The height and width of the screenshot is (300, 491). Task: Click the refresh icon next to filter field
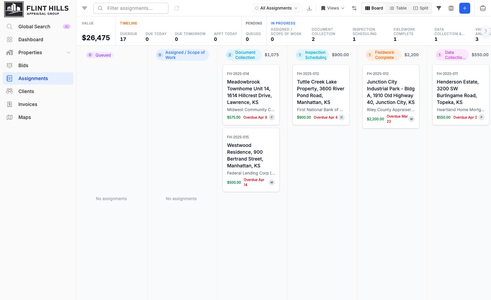click(x=177, y=8)
